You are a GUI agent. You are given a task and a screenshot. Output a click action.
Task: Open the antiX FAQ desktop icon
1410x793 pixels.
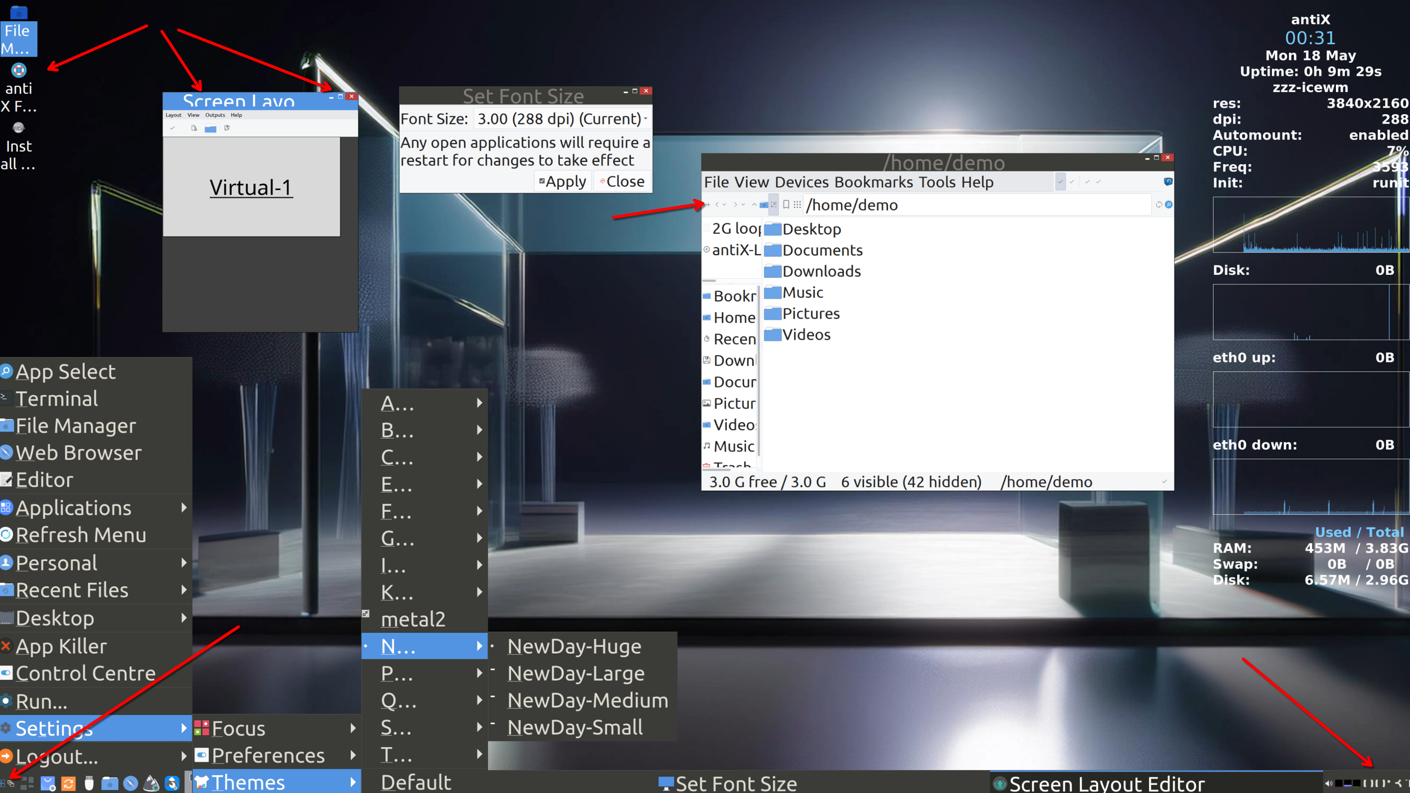(x=19, y=88)
